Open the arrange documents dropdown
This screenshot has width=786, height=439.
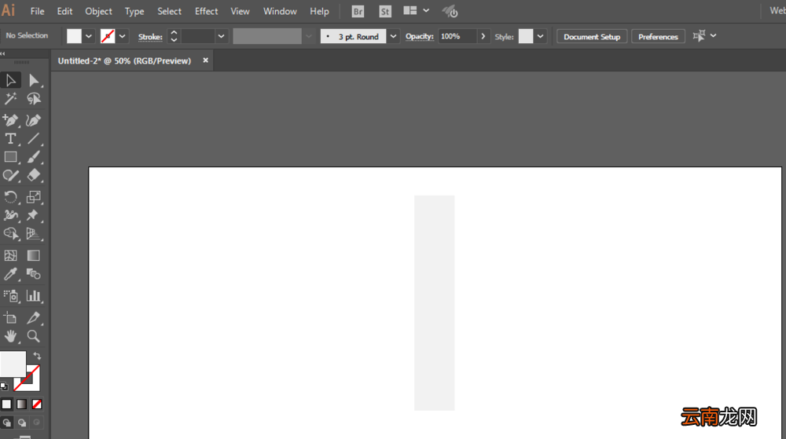click(426, 10)
